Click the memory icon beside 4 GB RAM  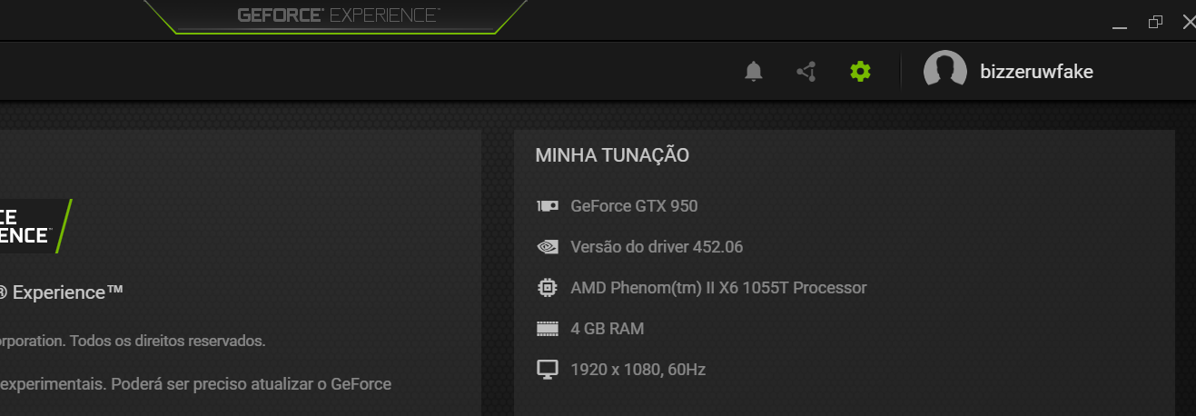[x=548, y=329]
